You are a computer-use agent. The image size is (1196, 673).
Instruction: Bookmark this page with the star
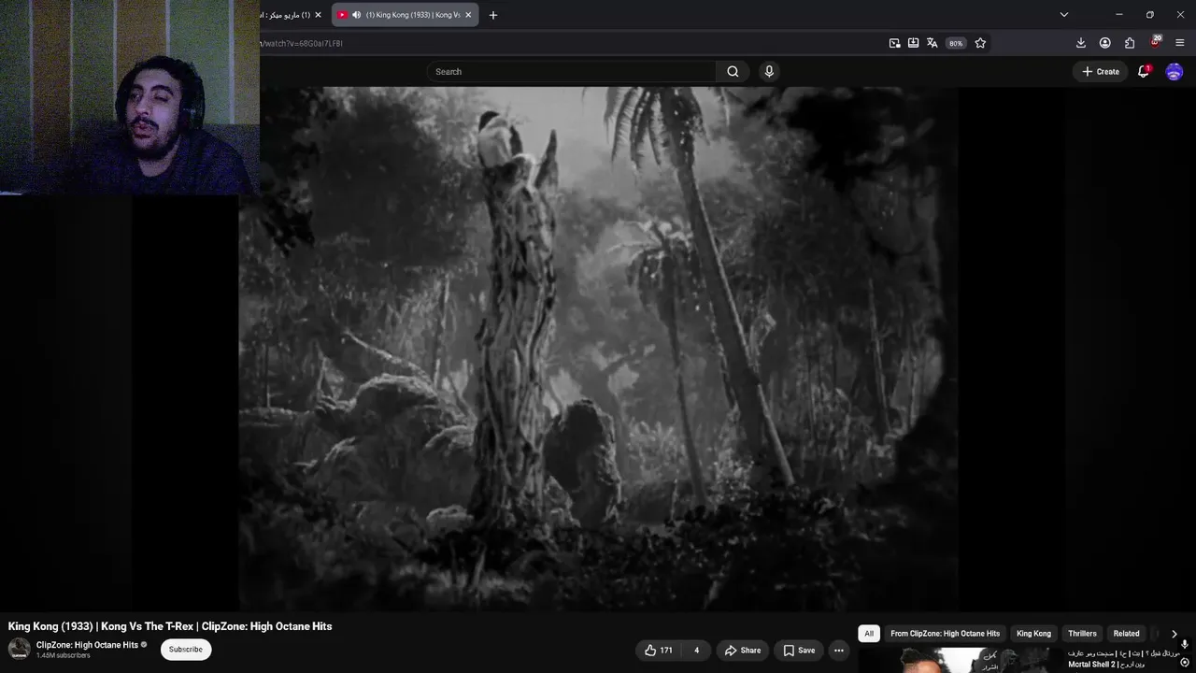pyautogui.click(x=980, y=43)
